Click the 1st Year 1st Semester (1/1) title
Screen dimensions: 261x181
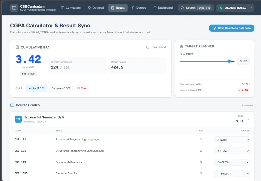(44, 117)
